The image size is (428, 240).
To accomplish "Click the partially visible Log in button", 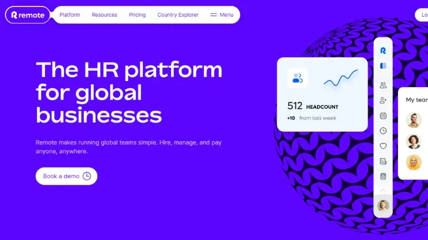I will pyautogui.click(x=422, y=15).
